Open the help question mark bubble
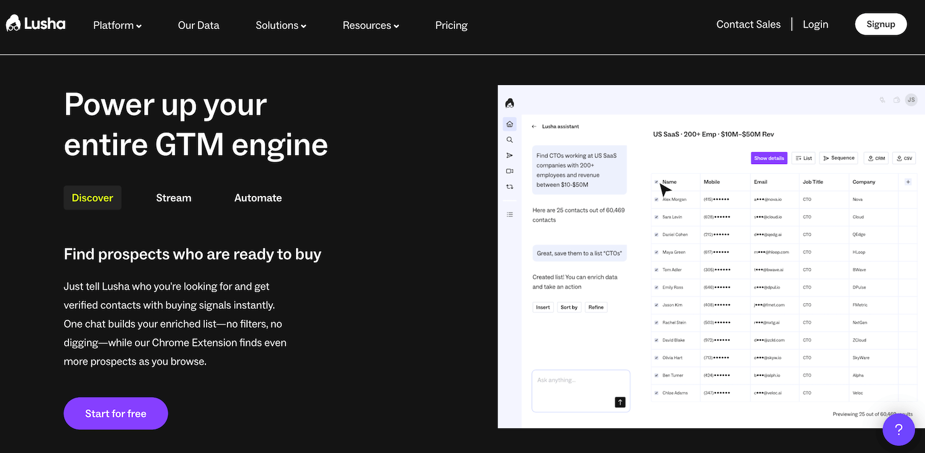 (898, 429)
